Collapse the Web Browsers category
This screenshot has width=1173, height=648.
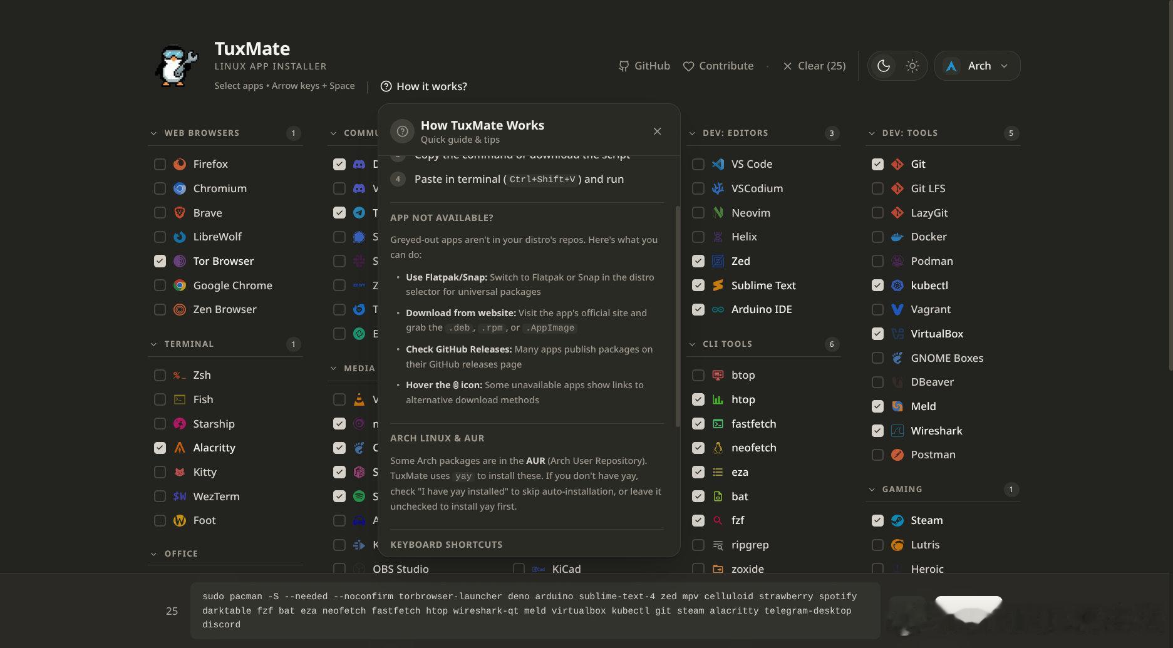pyautogui.click(x=225, y=133)
